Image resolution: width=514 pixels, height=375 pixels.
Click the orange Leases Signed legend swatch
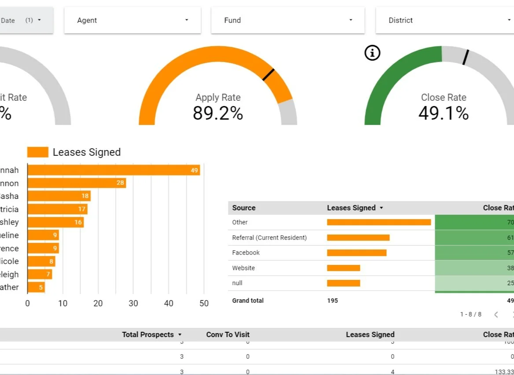pyautogui.click(x=37, y=152)
